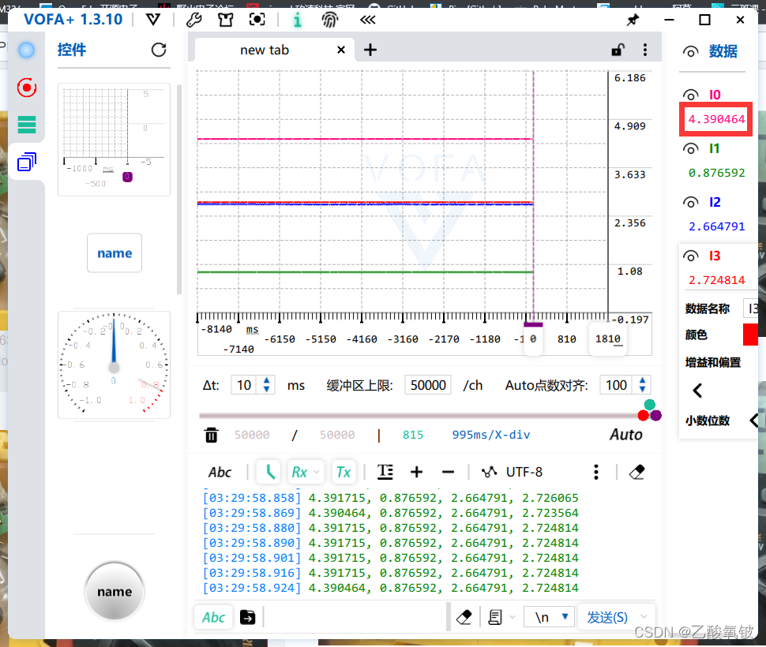
Task: Delete buffer with trash can icon
Action: [x=211, y=434]
